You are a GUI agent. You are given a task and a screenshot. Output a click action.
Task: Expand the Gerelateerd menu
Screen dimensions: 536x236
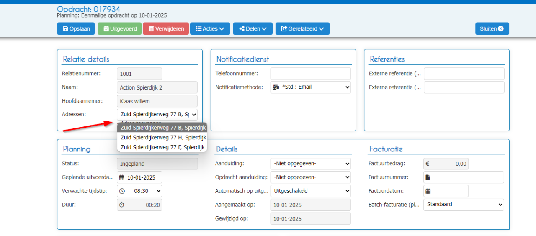302,29
